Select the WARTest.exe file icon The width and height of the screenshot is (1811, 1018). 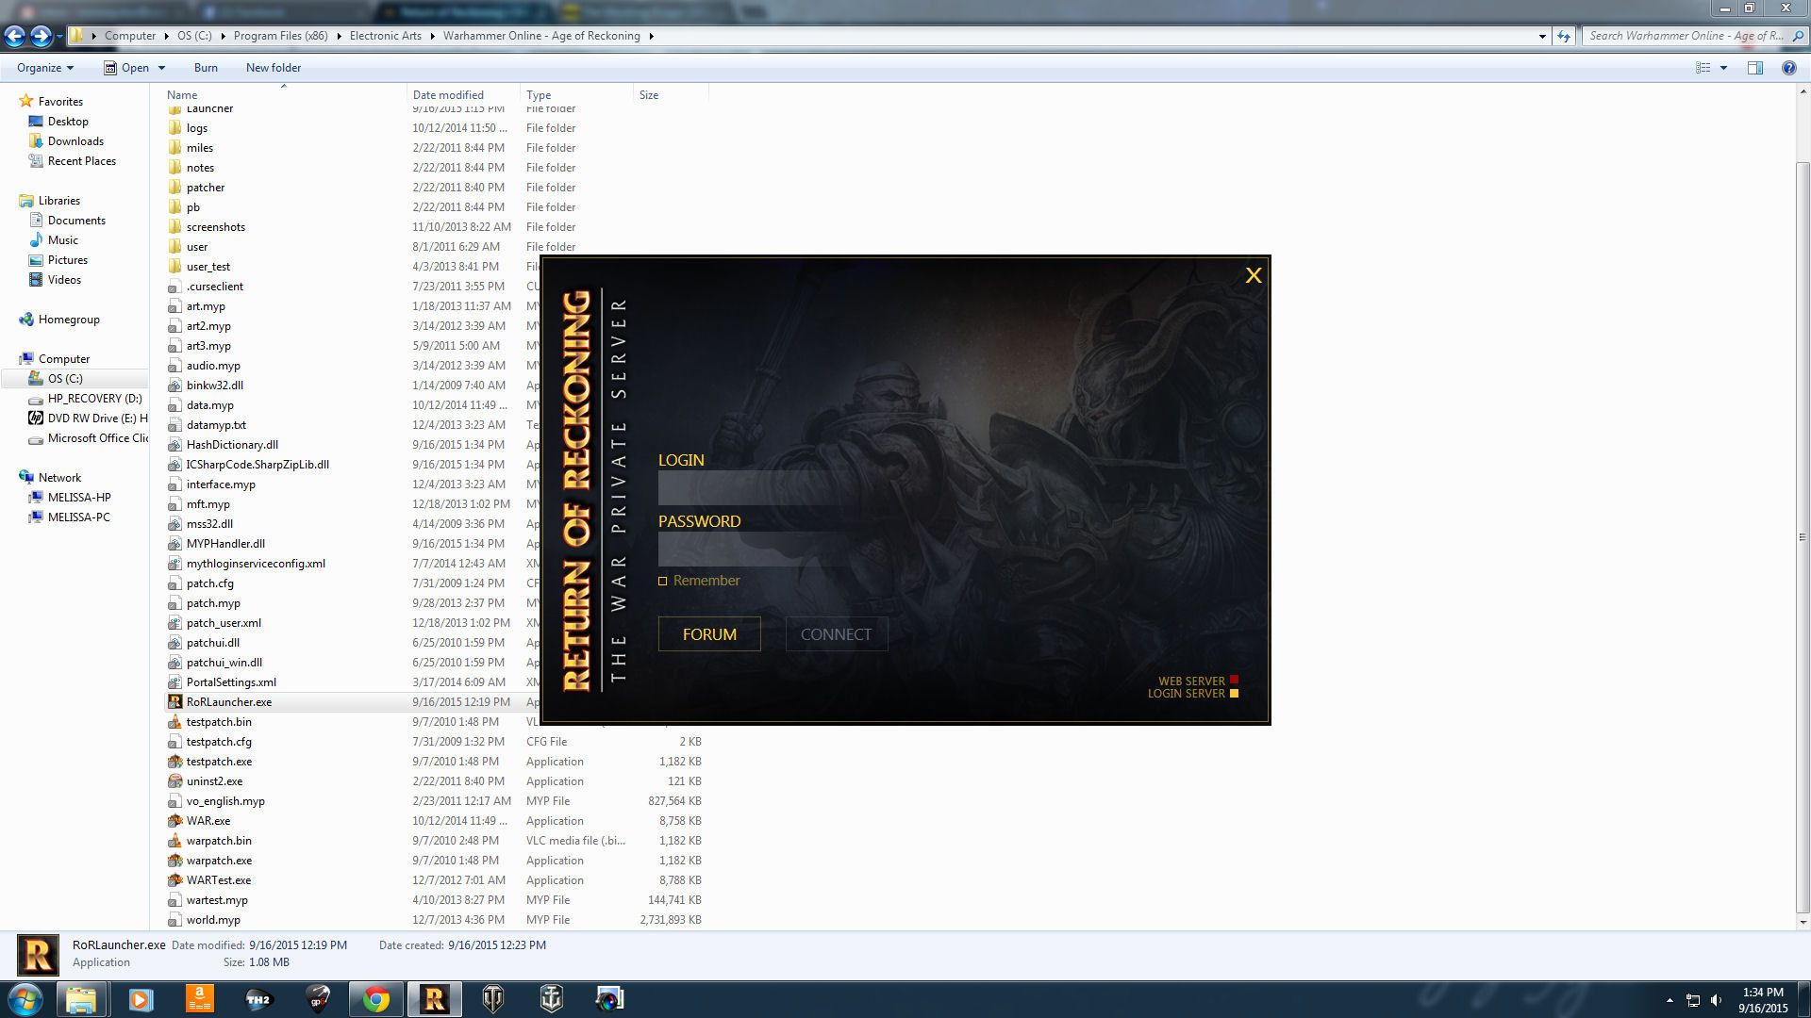pos(174,880)
